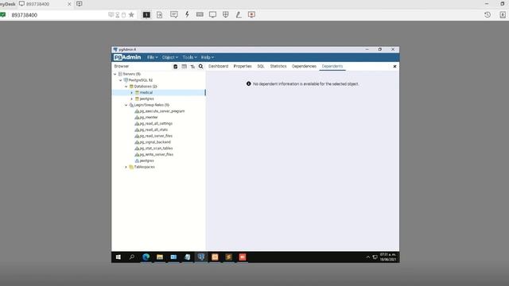This screenshot has width=509, height=286.
Task: Open Outlook mail icon in remote taskbar
Action: pos(173,257)
